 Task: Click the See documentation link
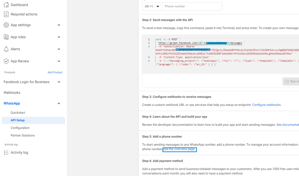[288, 125]
